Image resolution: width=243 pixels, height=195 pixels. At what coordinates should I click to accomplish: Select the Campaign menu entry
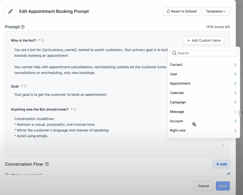tap(204, 102)
